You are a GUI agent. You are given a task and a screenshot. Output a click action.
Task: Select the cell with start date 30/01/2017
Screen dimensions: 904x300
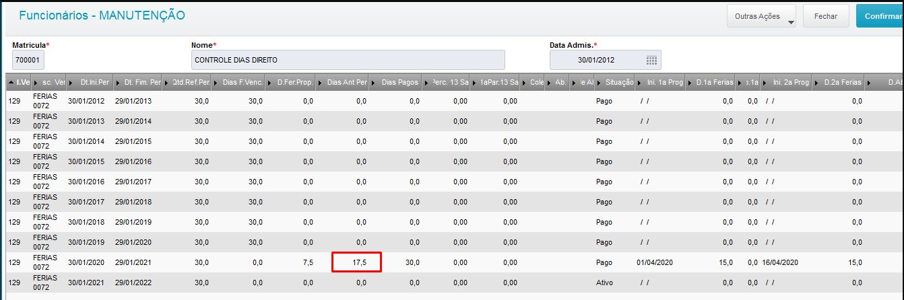[86, 202]
